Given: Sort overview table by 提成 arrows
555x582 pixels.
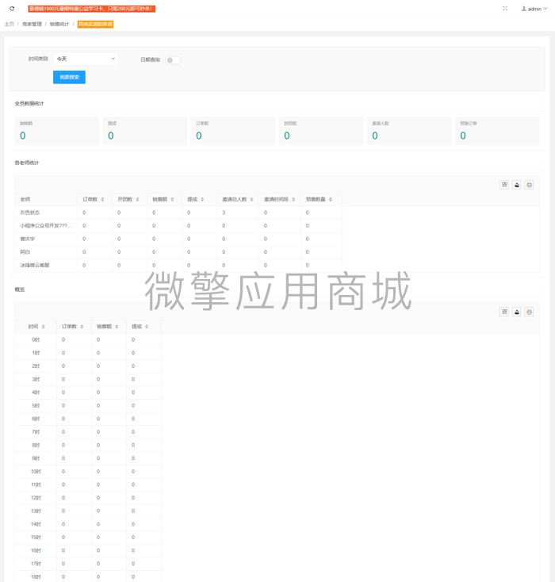Looking at the screenshot, I should 147,327.
